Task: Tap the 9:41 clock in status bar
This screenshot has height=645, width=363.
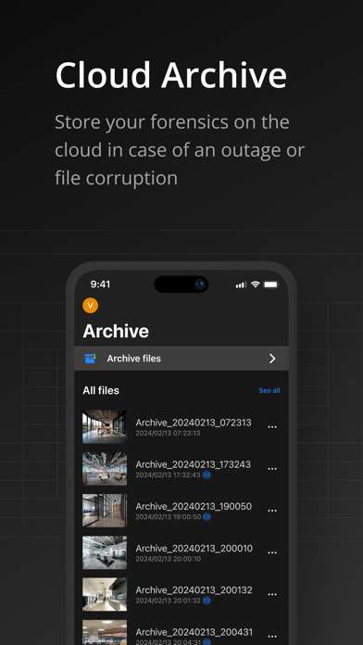Action: 100,285
